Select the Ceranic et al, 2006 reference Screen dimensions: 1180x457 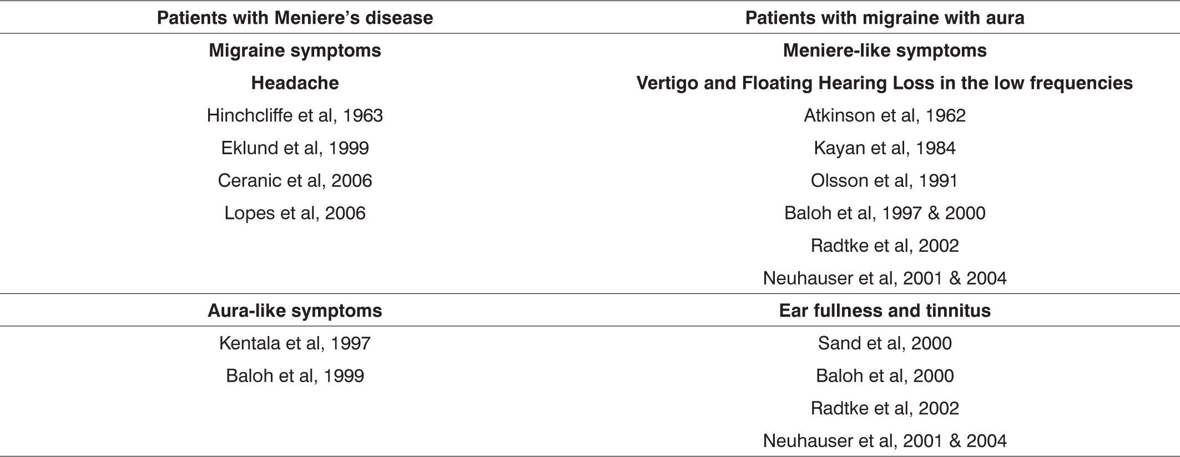pos(295,180)
